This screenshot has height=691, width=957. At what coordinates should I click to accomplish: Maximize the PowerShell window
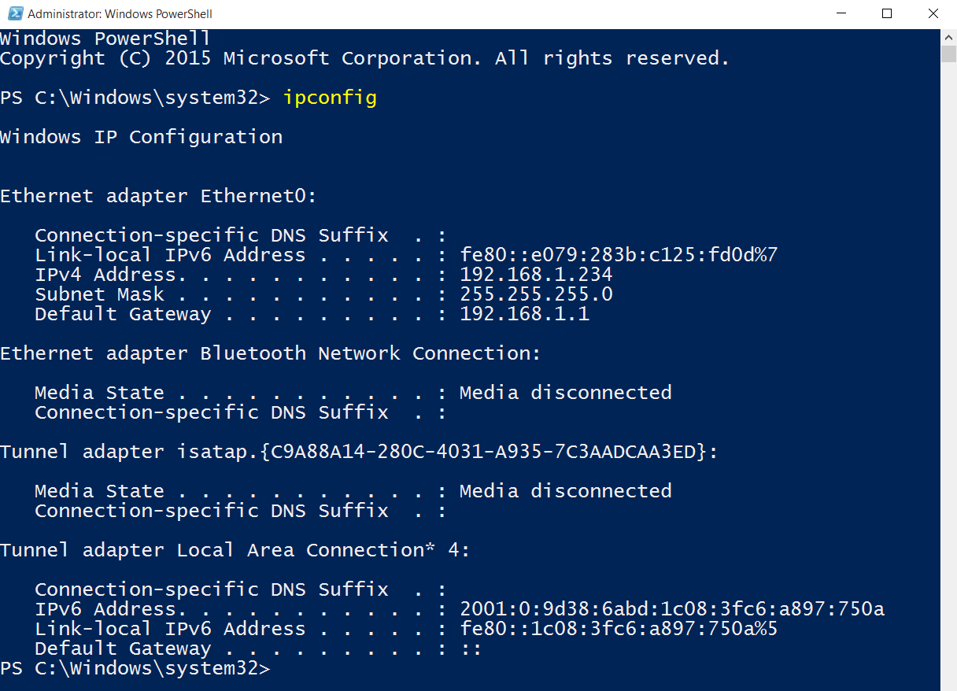887,13
